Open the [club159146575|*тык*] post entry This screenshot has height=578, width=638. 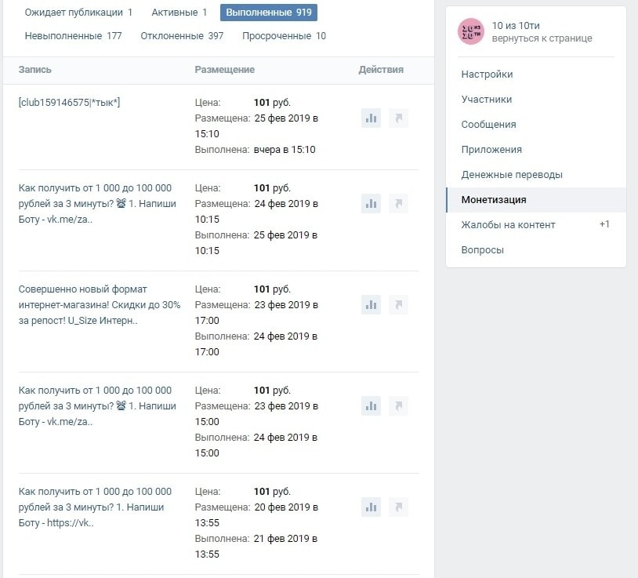pyautogui.click(x=69, y=103)
